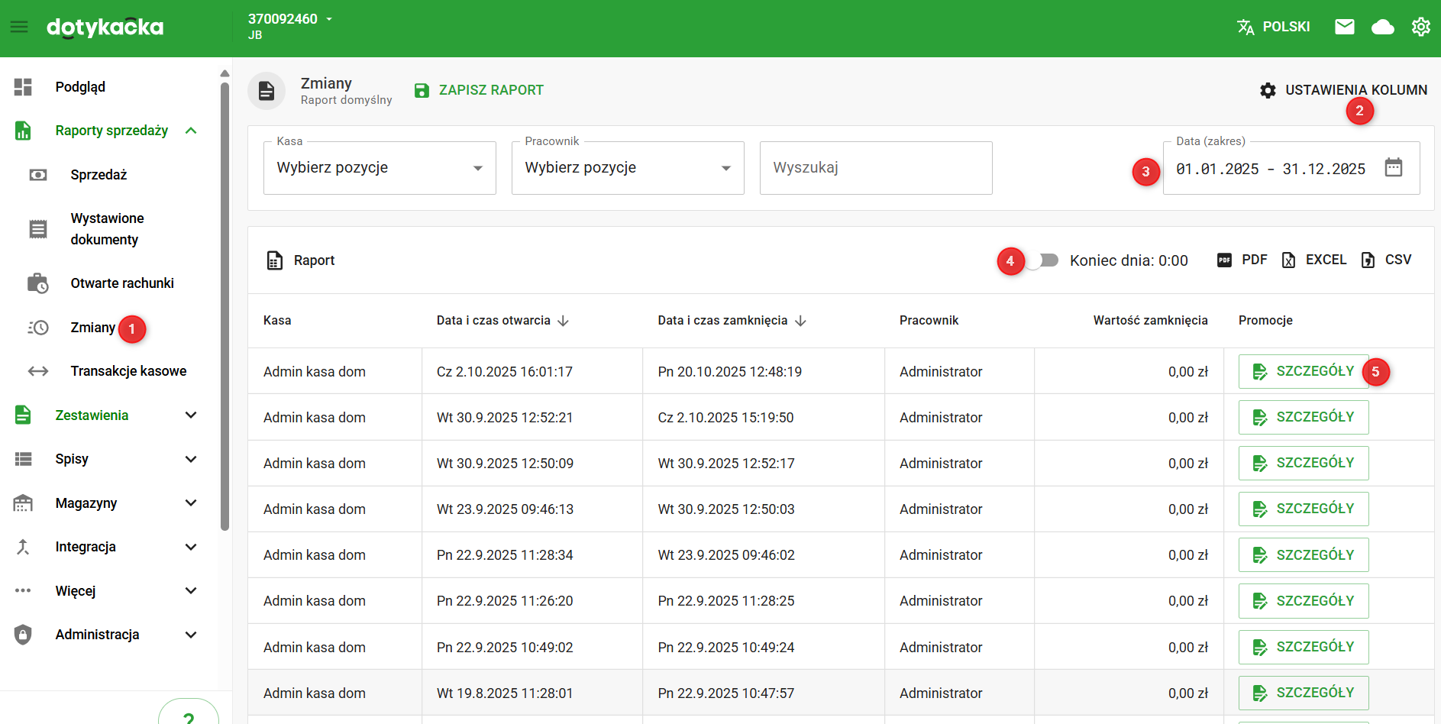The height and width of the screenshot is (724, 1441).
Task: Go to Wystawione dokumenty
Action: [x=107, y=229]
